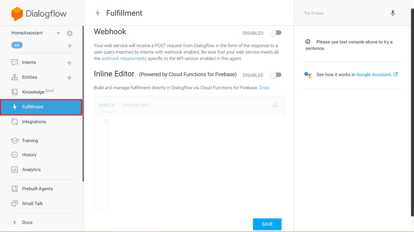This screenshot has width=414, height=232.
Task: Click the Intents chat bubble icon
Action: point(15,63)
